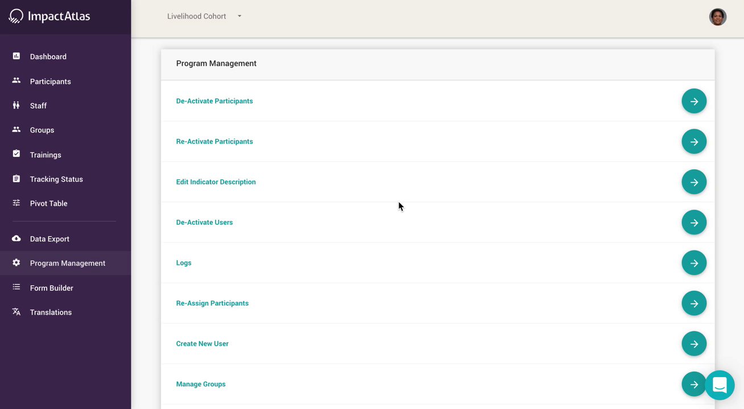Open the Edit Indicator Description link
The image size is (744, 409).
click(216, 182)
